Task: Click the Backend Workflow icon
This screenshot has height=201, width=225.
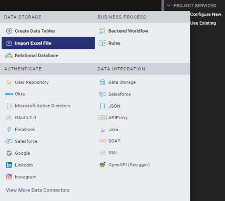Action: click(x=103, y=31)
